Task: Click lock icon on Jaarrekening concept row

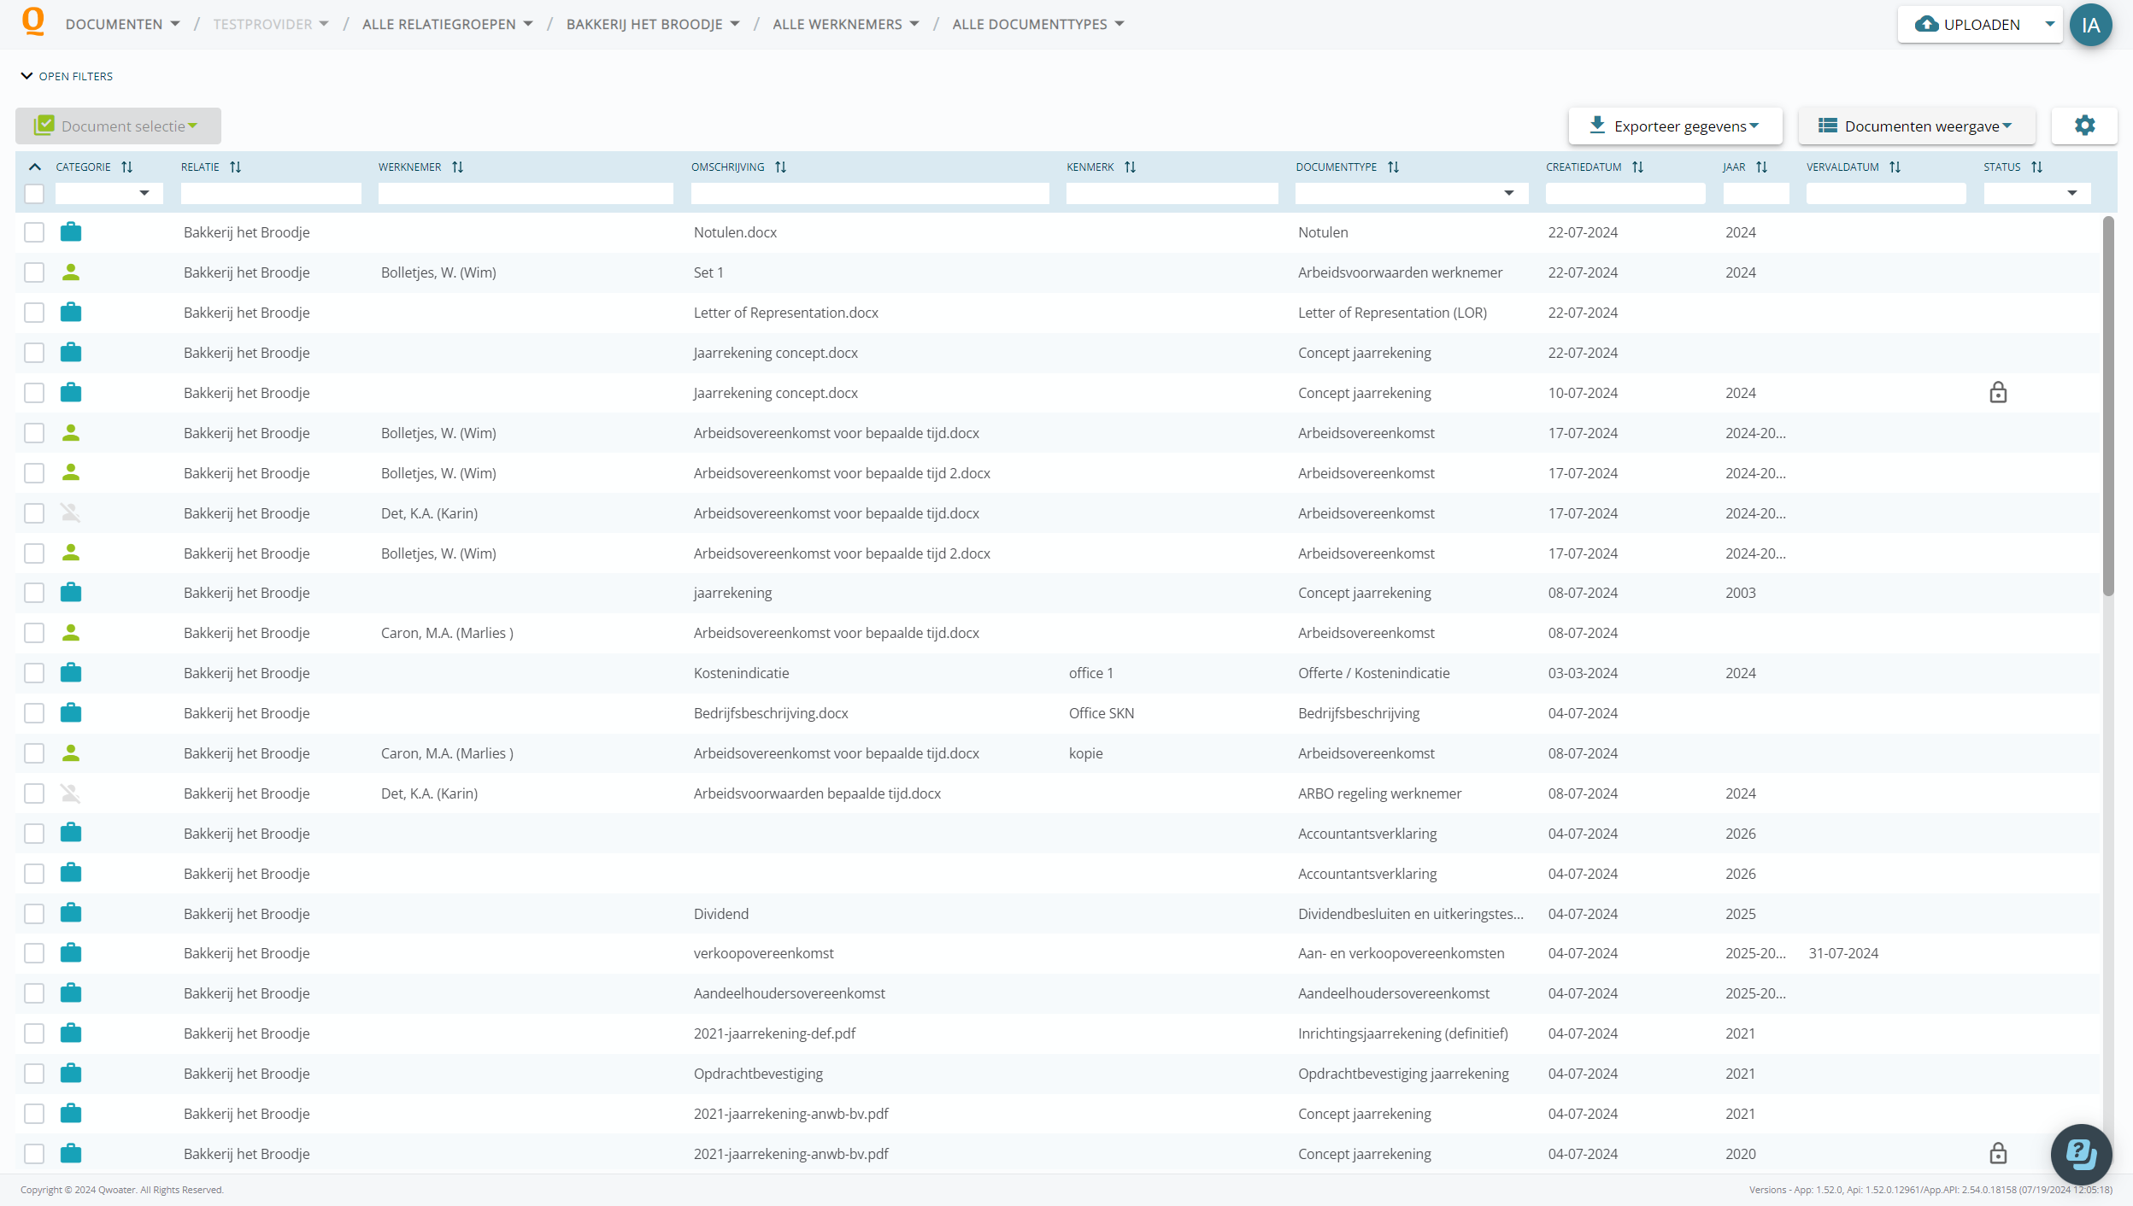Action: [1997, 393]
